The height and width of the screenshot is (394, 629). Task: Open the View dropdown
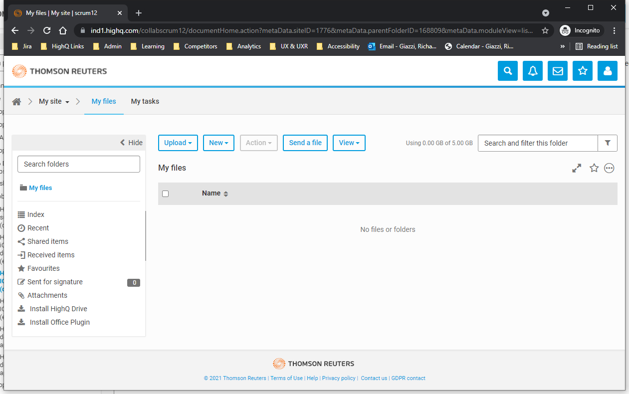[x=349, y=143]
